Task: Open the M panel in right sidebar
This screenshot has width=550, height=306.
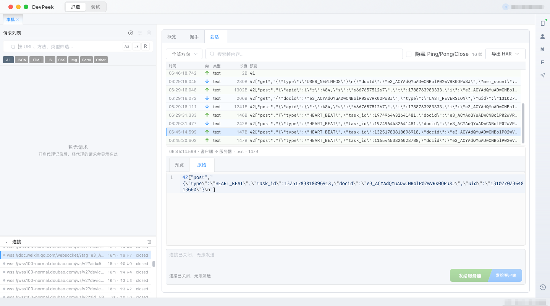Action: [x=542, y=49]
